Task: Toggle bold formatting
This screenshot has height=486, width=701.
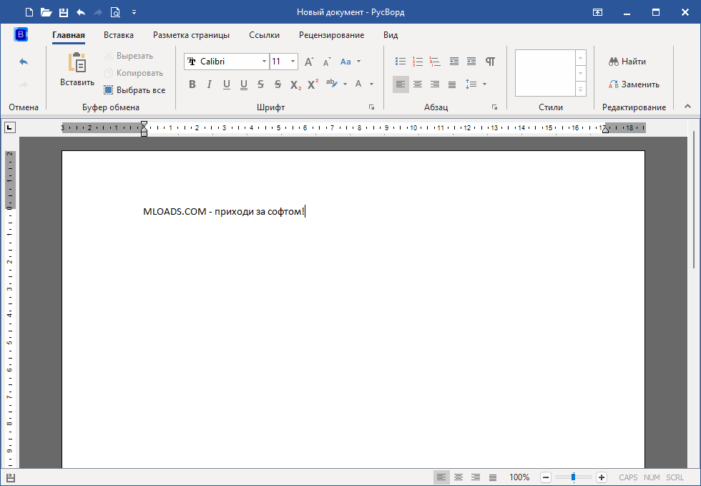Action: tap(192, 84)
